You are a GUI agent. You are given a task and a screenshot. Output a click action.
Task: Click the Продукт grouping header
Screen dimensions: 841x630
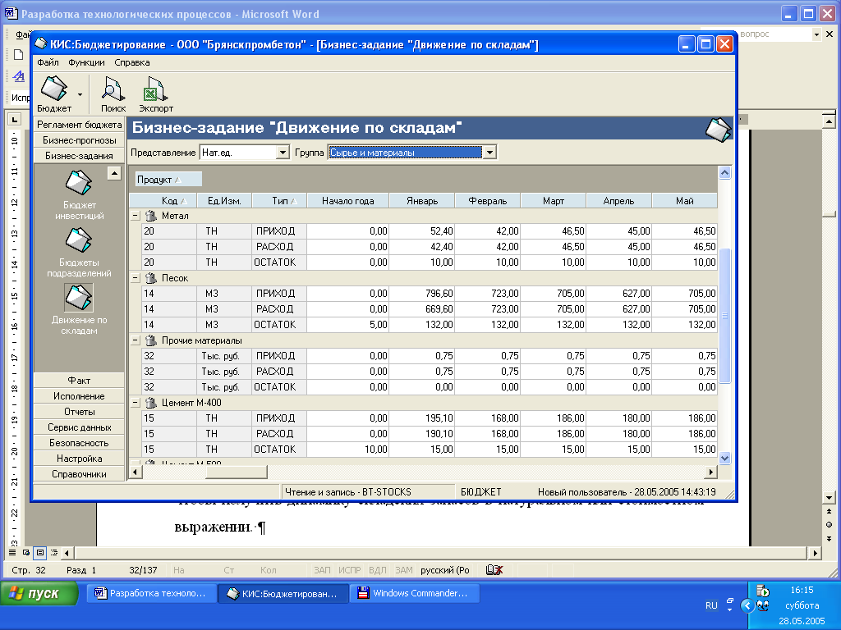168,180
